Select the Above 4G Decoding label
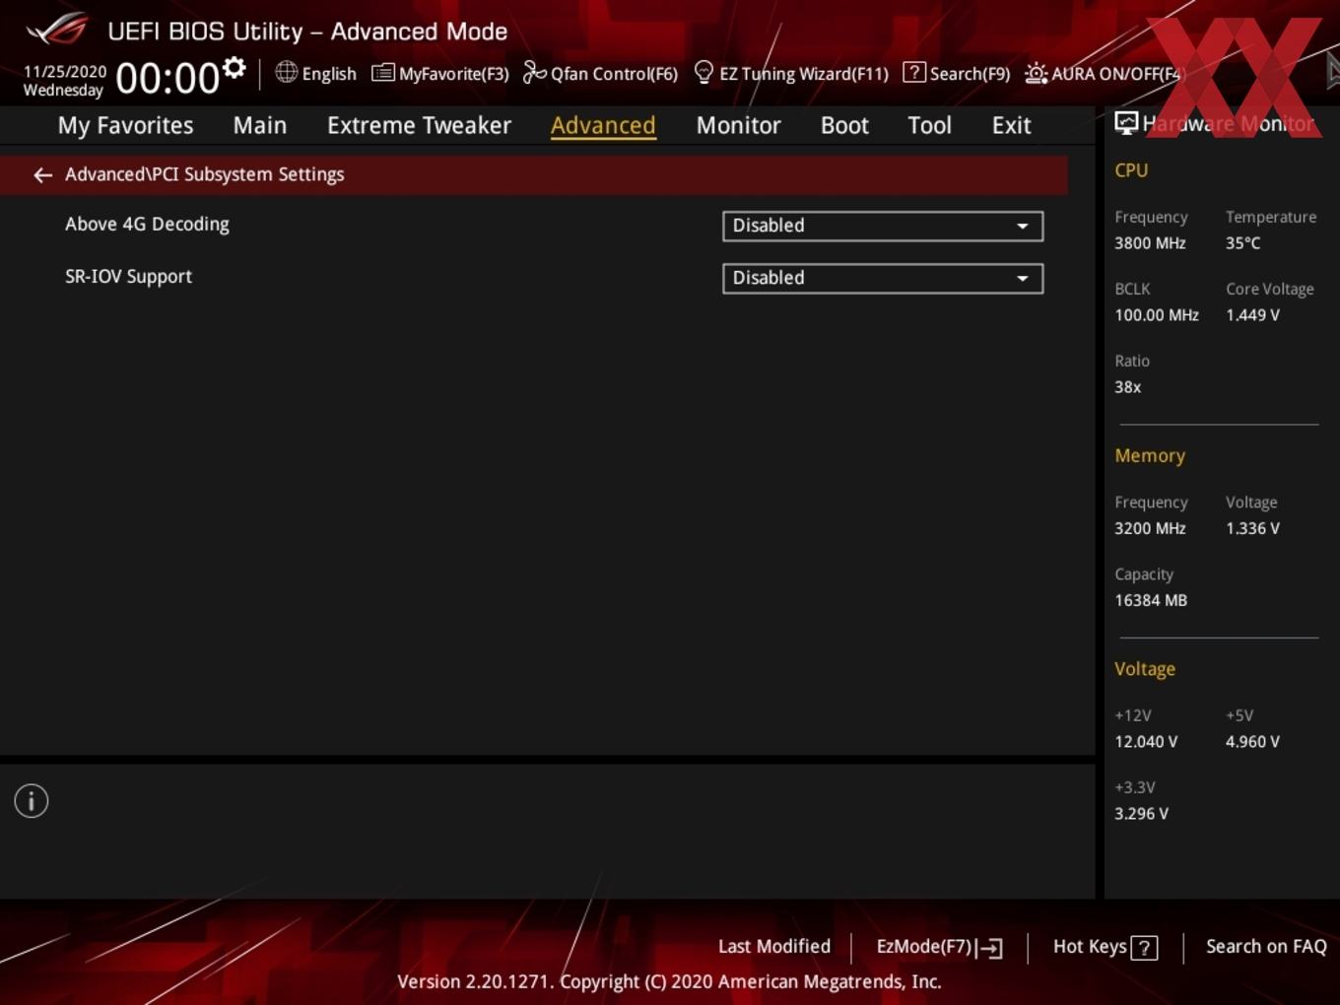Screen dimensions: 1340x1005 [x=147, y=225]
